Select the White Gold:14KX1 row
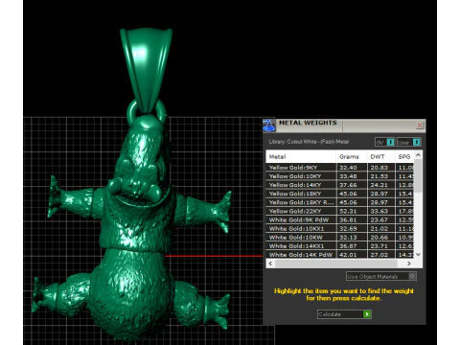This screenshot has width=460, height=345. (x=340, y=246)
